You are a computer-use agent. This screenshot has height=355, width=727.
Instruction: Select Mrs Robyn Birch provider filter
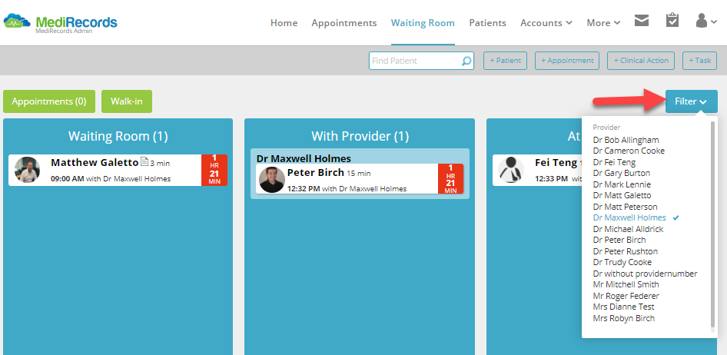(x=623, y=318)
